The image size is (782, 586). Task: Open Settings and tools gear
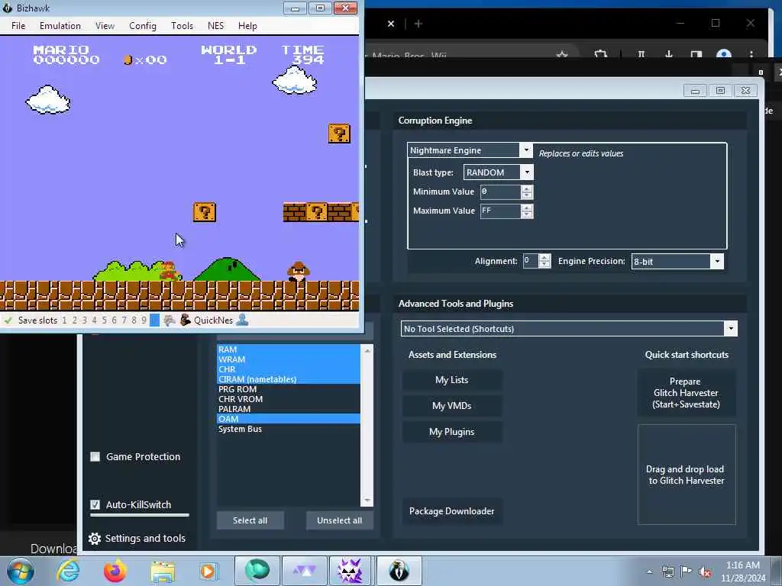[x=94, y=538]
